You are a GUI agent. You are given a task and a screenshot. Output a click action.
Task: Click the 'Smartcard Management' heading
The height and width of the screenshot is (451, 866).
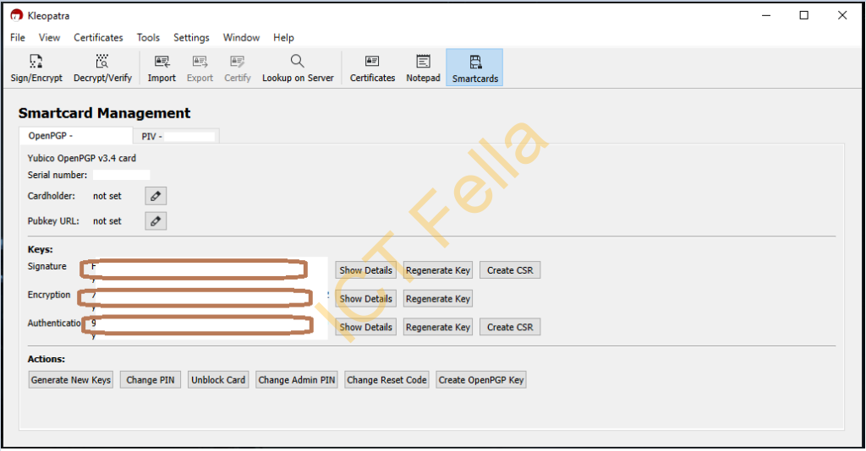tap(104, 113)
